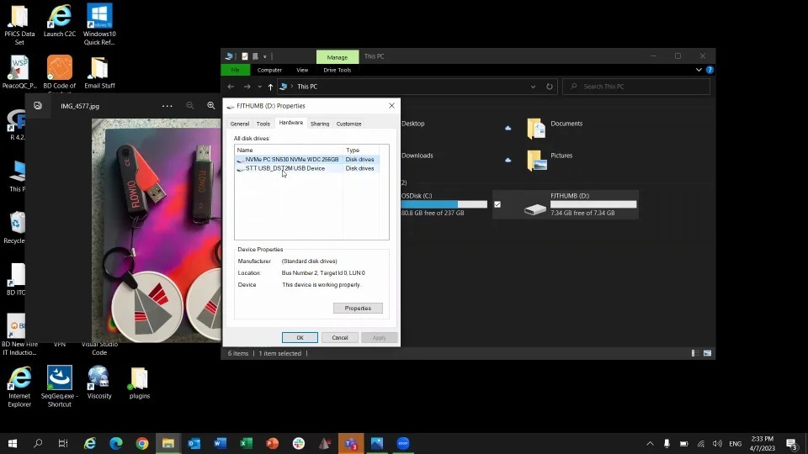The height and width of the screenshot is (454, 808).
Task: Click the Photos zoom in magnifier icon
Action: [x=210, y=106]
